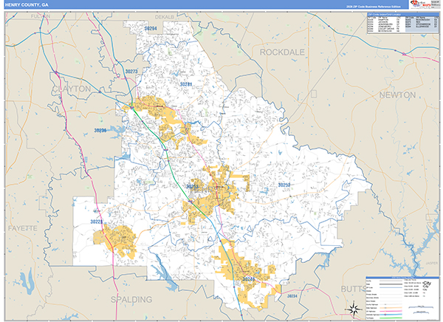This screenshot has height=322, width=443.
Task: Click the ROCKDALE county label
Action: click(x=282, y=52)
